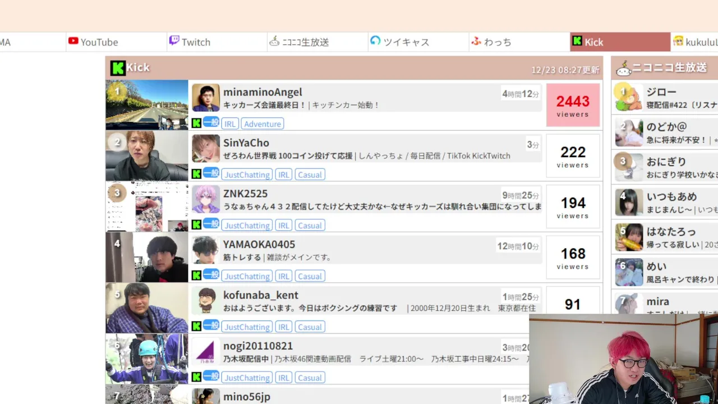Click the JustChatting tag on SinYaCho
Screen dimensions: 718x404
pos(247,175)
